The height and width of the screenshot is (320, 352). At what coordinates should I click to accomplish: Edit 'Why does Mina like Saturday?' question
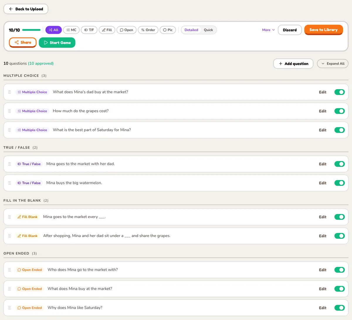323,308
